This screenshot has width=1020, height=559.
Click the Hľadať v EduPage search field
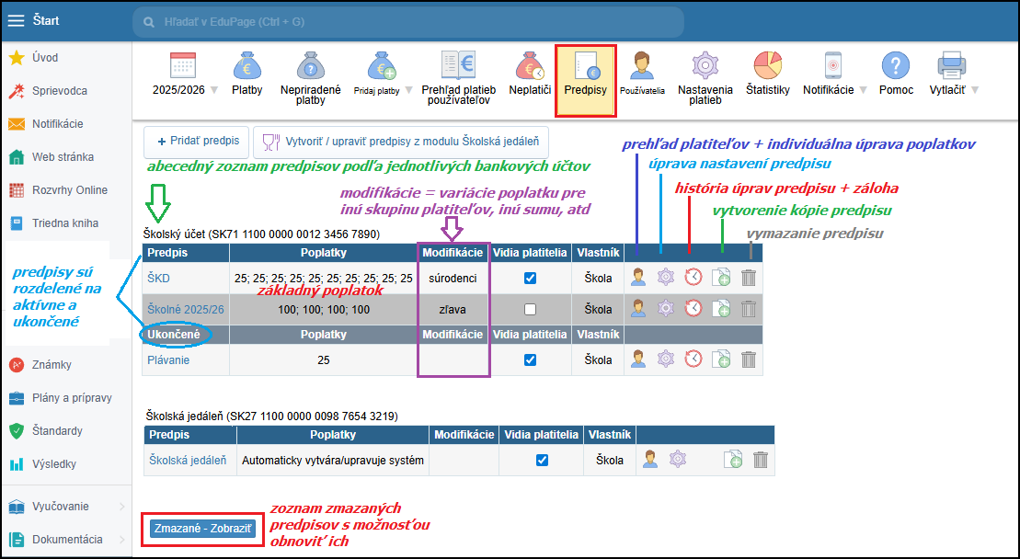(409, 20)
